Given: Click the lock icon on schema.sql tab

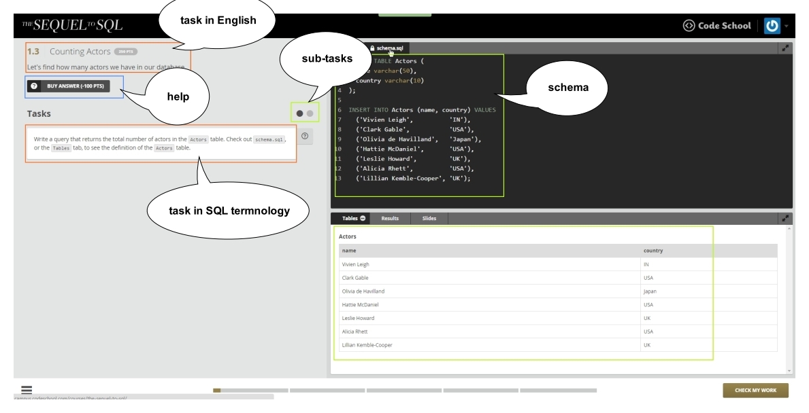Looking at the screenshot, I should 372,48.
